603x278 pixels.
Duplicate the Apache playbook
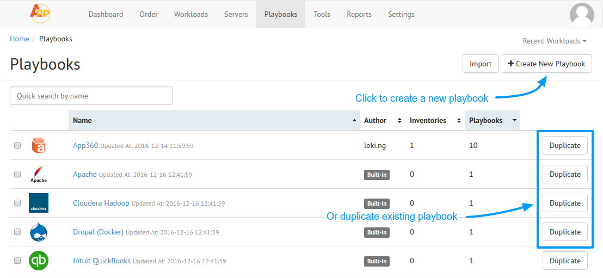pos(565,174)
